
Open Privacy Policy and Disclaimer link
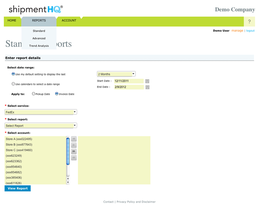coord(136,202)
